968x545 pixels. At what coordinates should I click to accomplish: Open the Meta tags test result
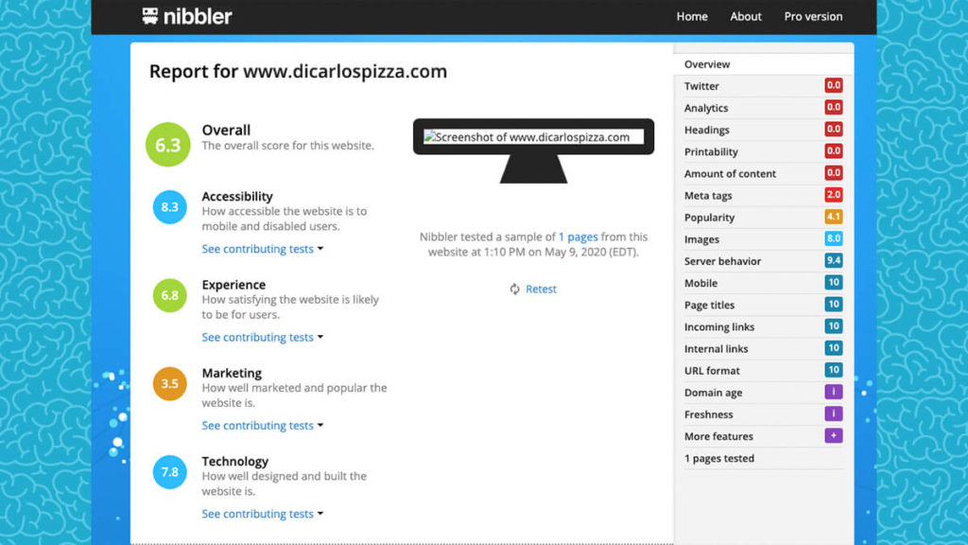[x=708, y=196]
